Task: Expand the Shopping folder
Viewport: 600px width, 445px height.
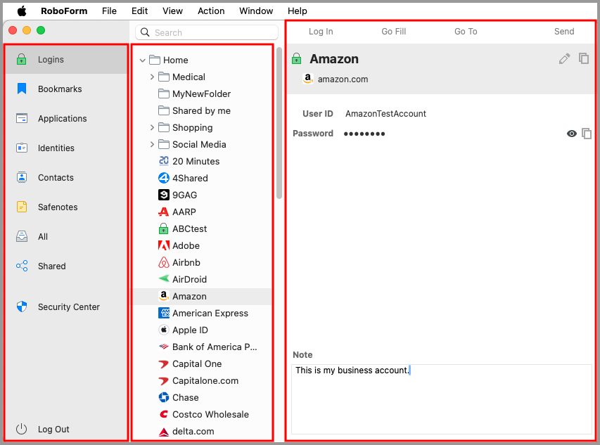Action: 152,128
